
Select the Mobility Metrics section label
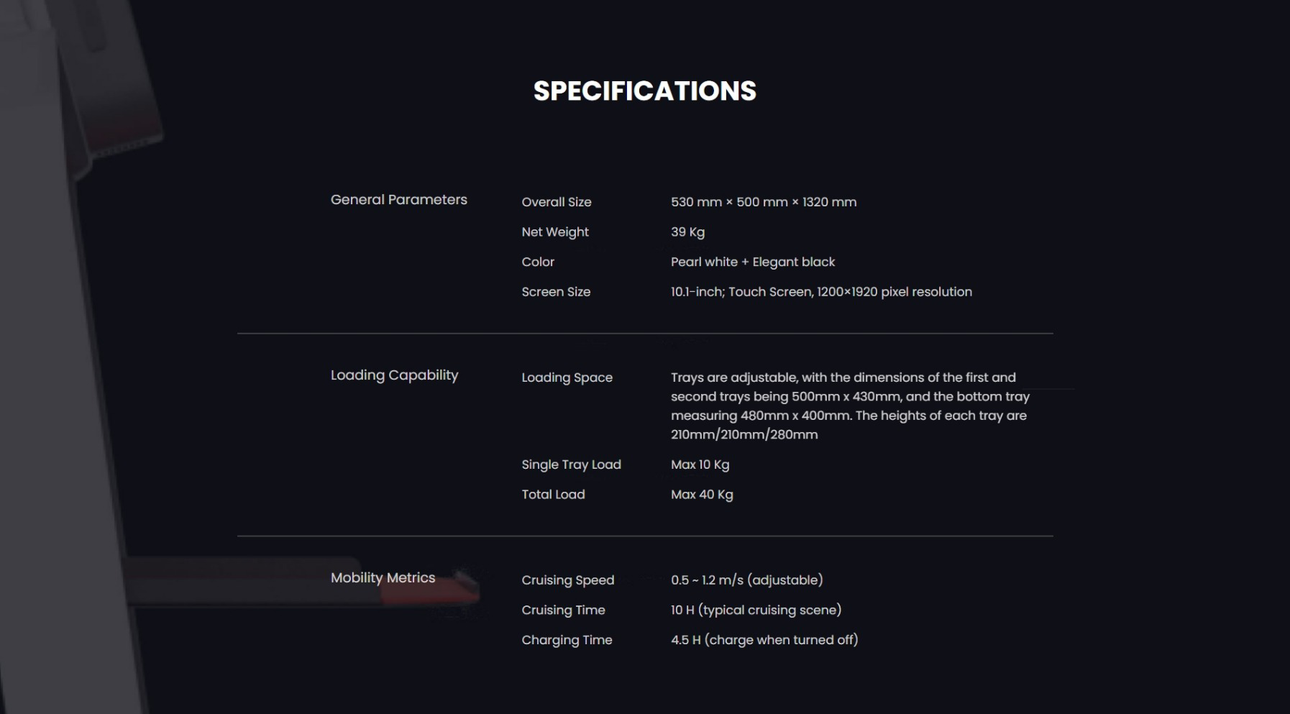[x=383, y=578]
